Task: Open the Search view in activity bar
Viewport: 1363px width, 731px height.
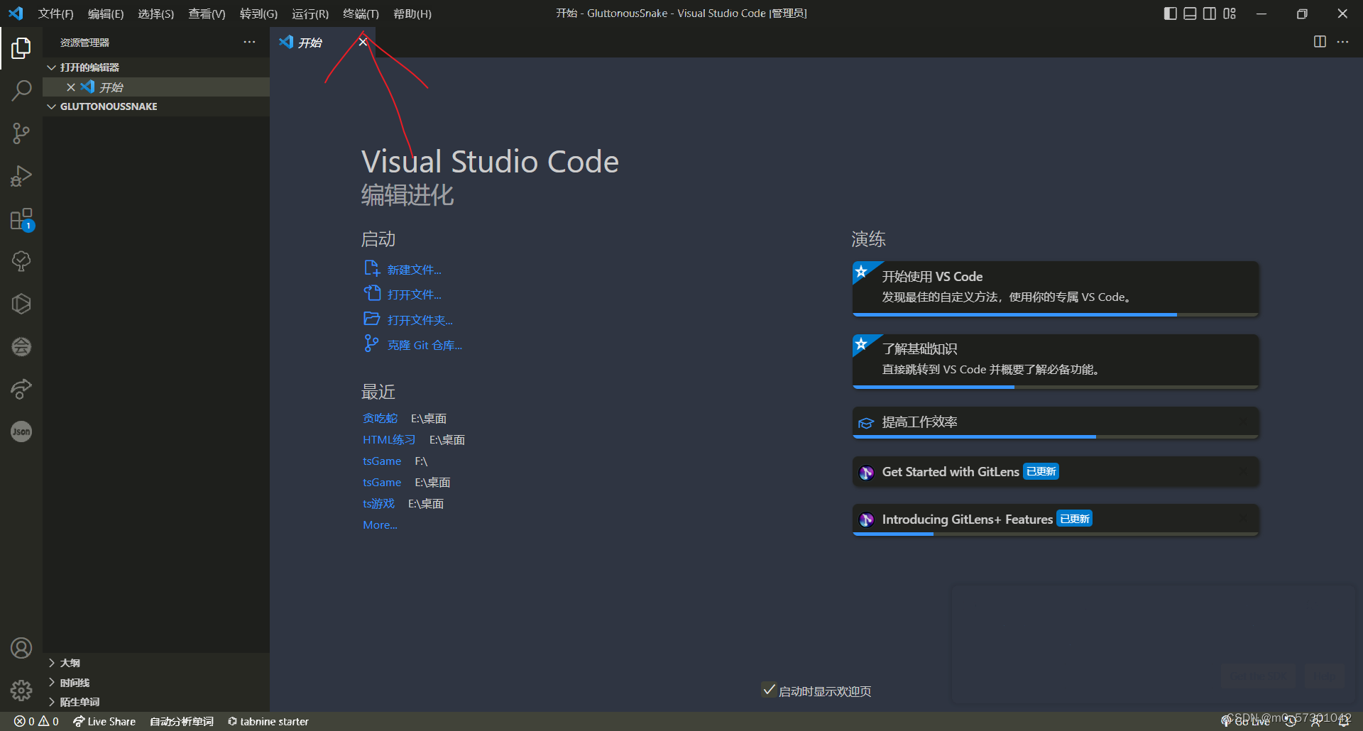Action: pyautogui.click(x=21, y=91)
